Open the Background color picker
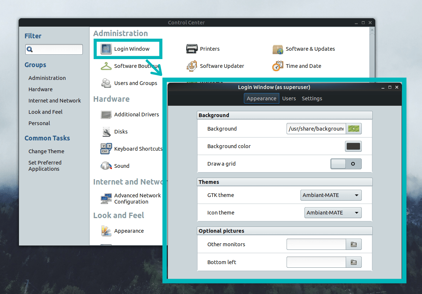 click(x=353, y=146)
